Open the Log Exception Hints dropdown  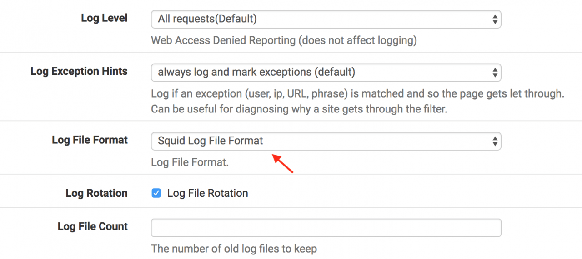tap(325, 72)
